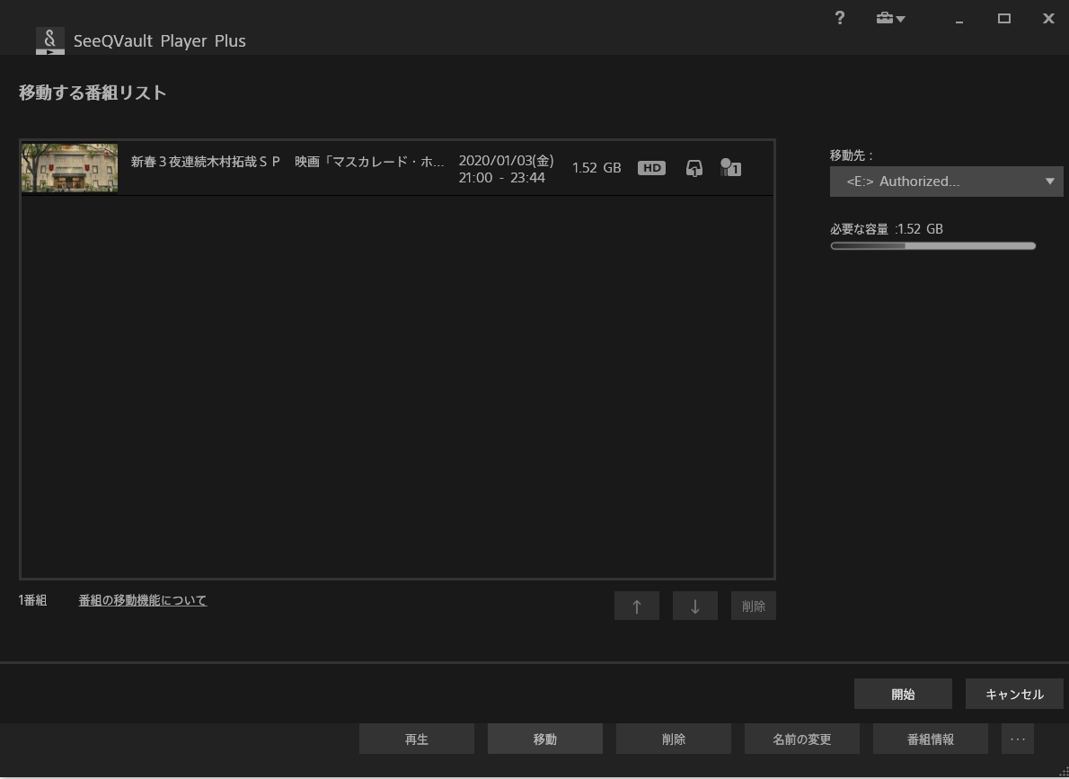Click the HD quality badge icon

(x=651, y=168)
